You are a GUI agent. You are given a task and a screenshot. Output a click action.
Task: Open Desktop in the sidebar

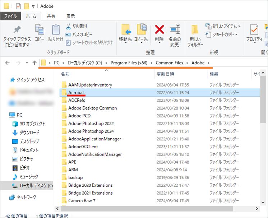click(x=26, y=141)
